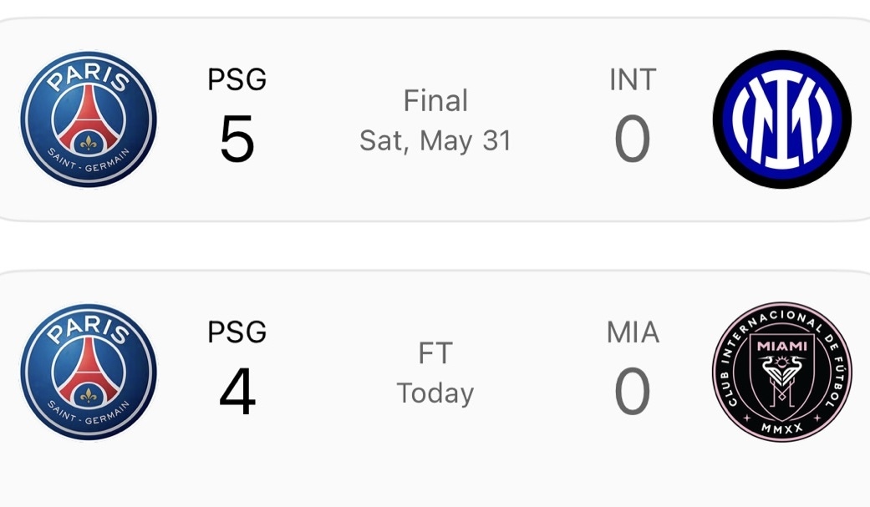Click the Sat, May 31 match date
This screenshot has height=507, width=870.
click(435, 140)
